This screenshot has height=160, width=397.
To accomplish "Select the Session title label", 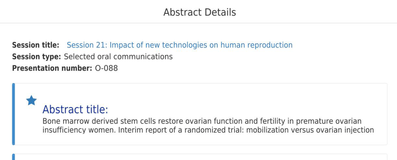I will 36,45.
